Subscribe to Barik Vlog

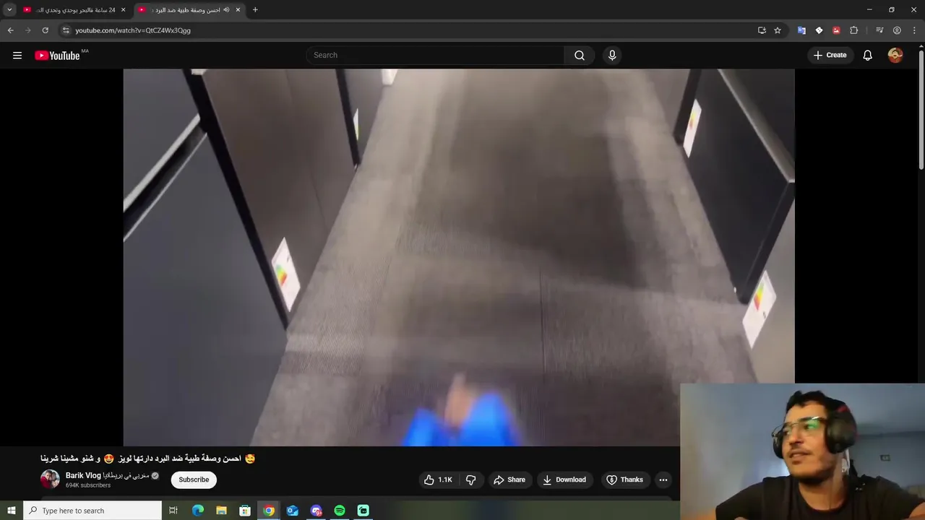(x=194, y=480)
